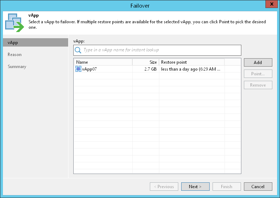The image size is (280, 198).
Task: Click the search magnifier icon
Action: click(x=78, y=50)
